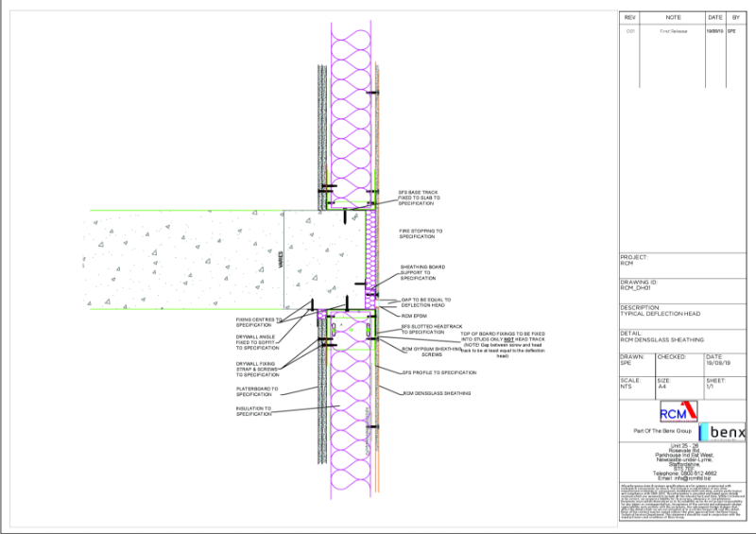Click the 'INSULATION TO SPECIFICATION' label
The height and width of the screenshot is (534, 756).
click(255, 411)
